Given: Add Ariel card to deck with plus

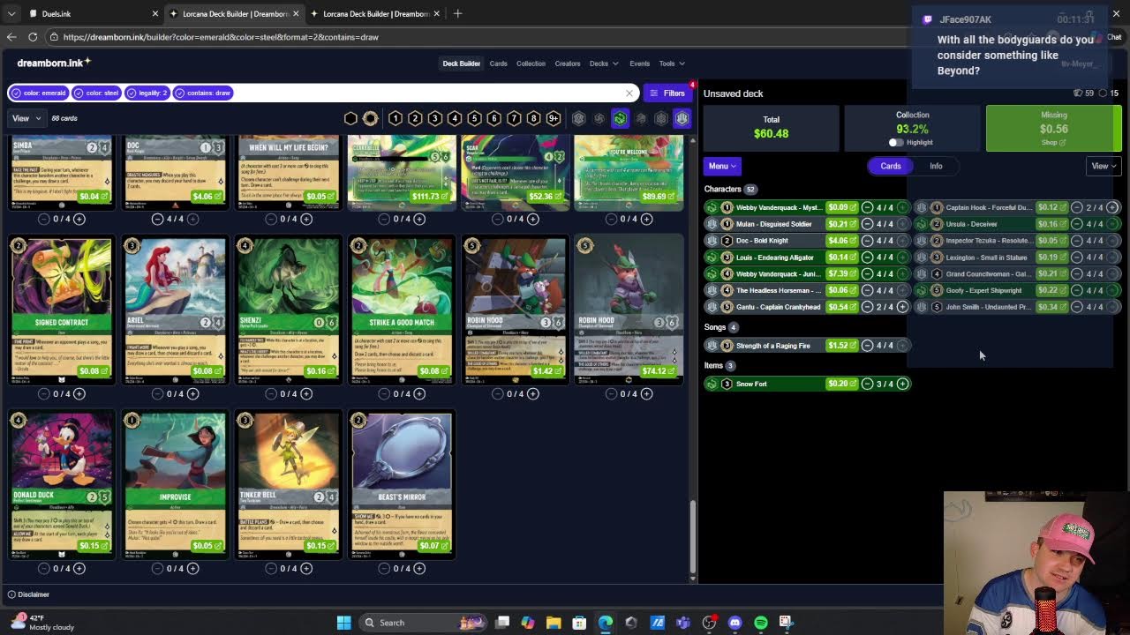Looking at the screenshot, I should (192, 393).
